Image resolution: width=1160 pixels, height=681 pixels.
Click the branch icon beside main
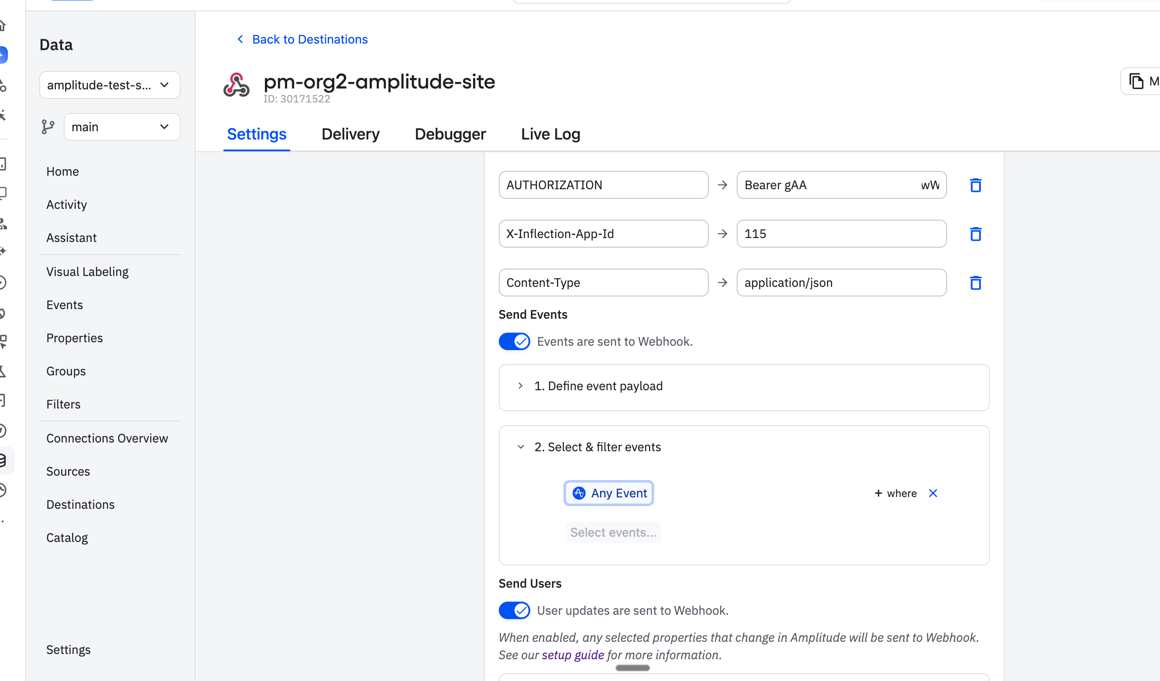tap(48, 127)
